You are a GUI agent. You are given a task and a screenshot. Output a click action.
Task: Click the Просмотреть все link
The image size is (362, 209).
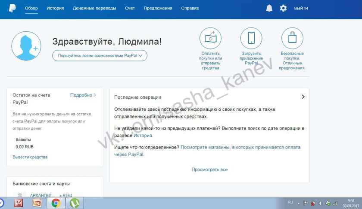coord(209,170)
